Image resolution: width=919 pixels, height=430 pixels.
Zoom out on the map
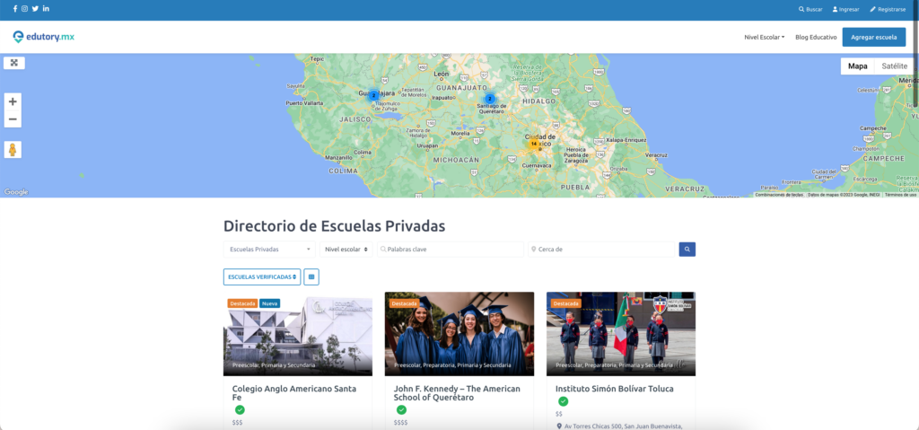pyautogui.click(x=13, y=119)
